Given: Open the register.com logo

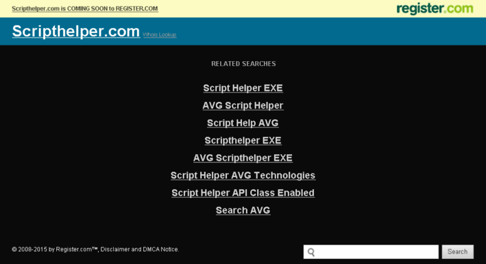Looking at the screenshot, I should click(435, 8).
